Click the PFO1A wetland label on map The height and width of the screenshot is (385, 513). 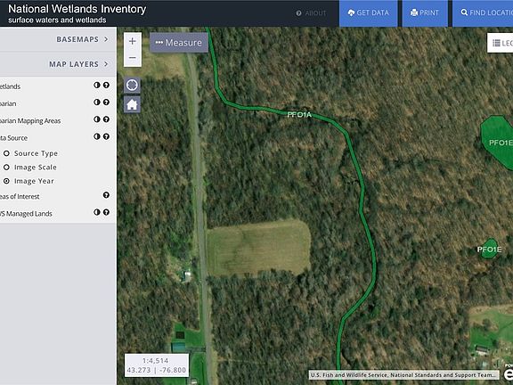(299, 115)
